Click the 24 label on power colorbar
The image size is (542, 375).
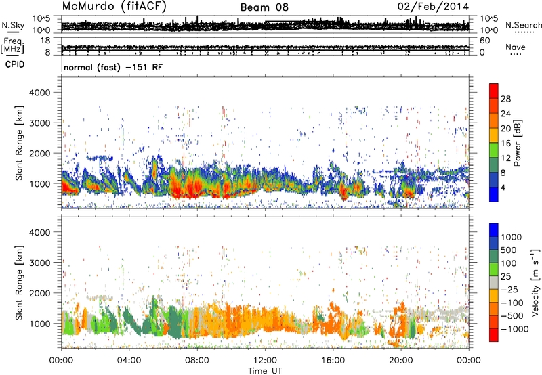coord(505,114)
